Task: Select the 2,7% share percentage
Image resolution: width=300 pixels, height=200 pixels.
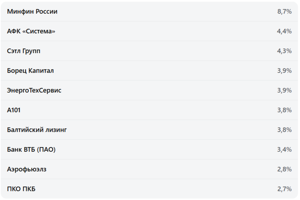Action: click(x=284, y=189)
